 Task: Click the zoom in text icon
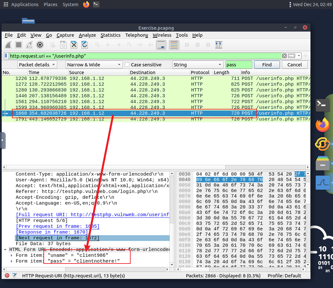coord(187,45)
